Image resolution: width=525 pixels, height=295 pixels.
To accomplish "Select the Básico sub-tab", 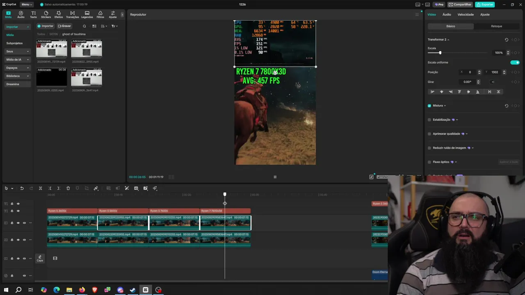I will click(x=451, y=26).
